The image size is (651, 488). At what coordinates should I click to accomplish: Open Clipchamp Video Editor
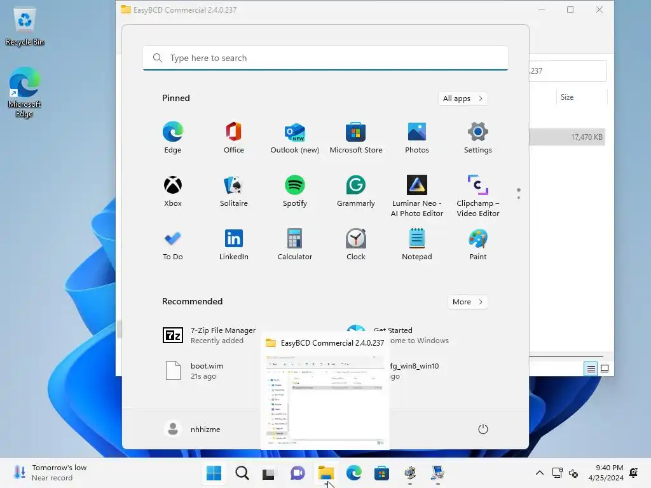click(x=478, y=196)
